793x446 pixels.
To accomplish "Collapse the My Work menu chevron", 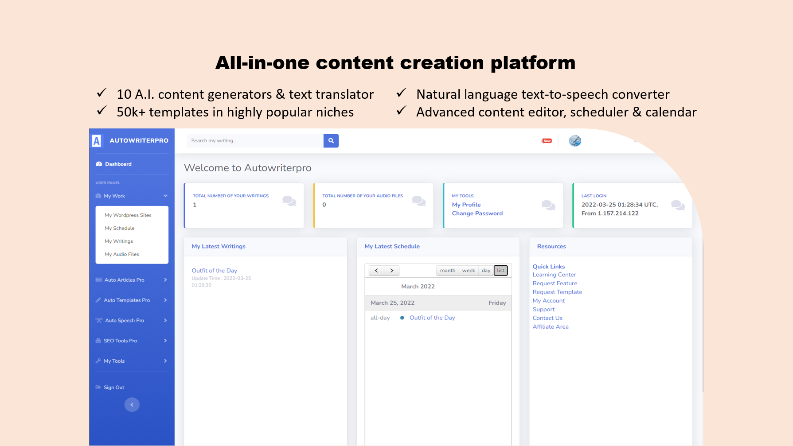I will click(x=165, y=196).
